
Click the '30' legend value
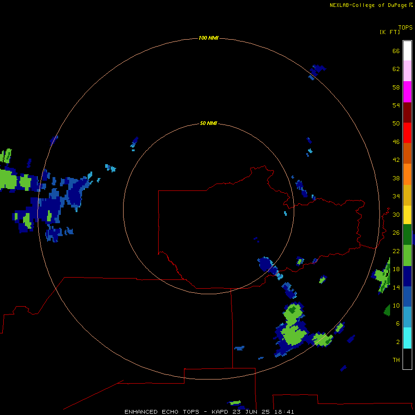396,214
